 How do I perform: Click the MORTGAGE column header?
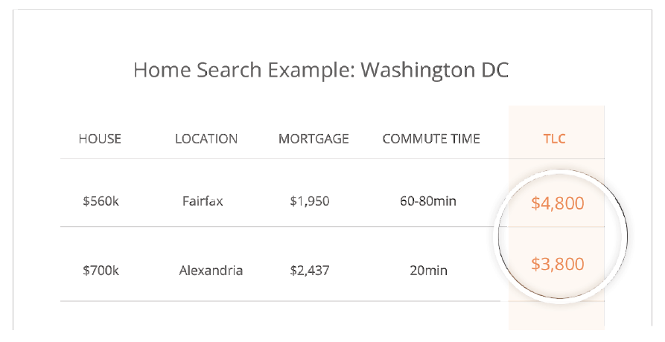coord(314,139)
